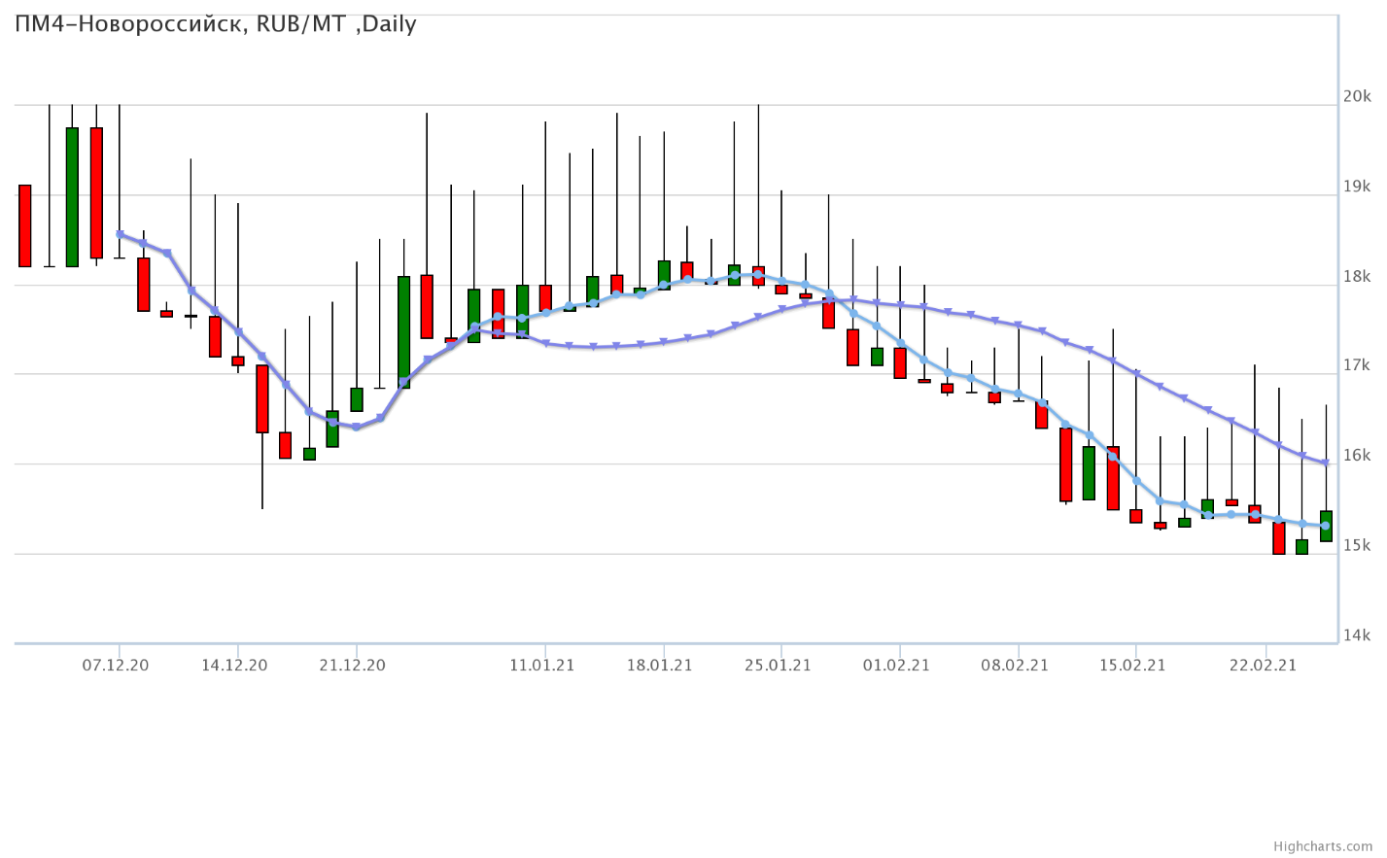Click the 01.02.21 date label

pos(896,666)
